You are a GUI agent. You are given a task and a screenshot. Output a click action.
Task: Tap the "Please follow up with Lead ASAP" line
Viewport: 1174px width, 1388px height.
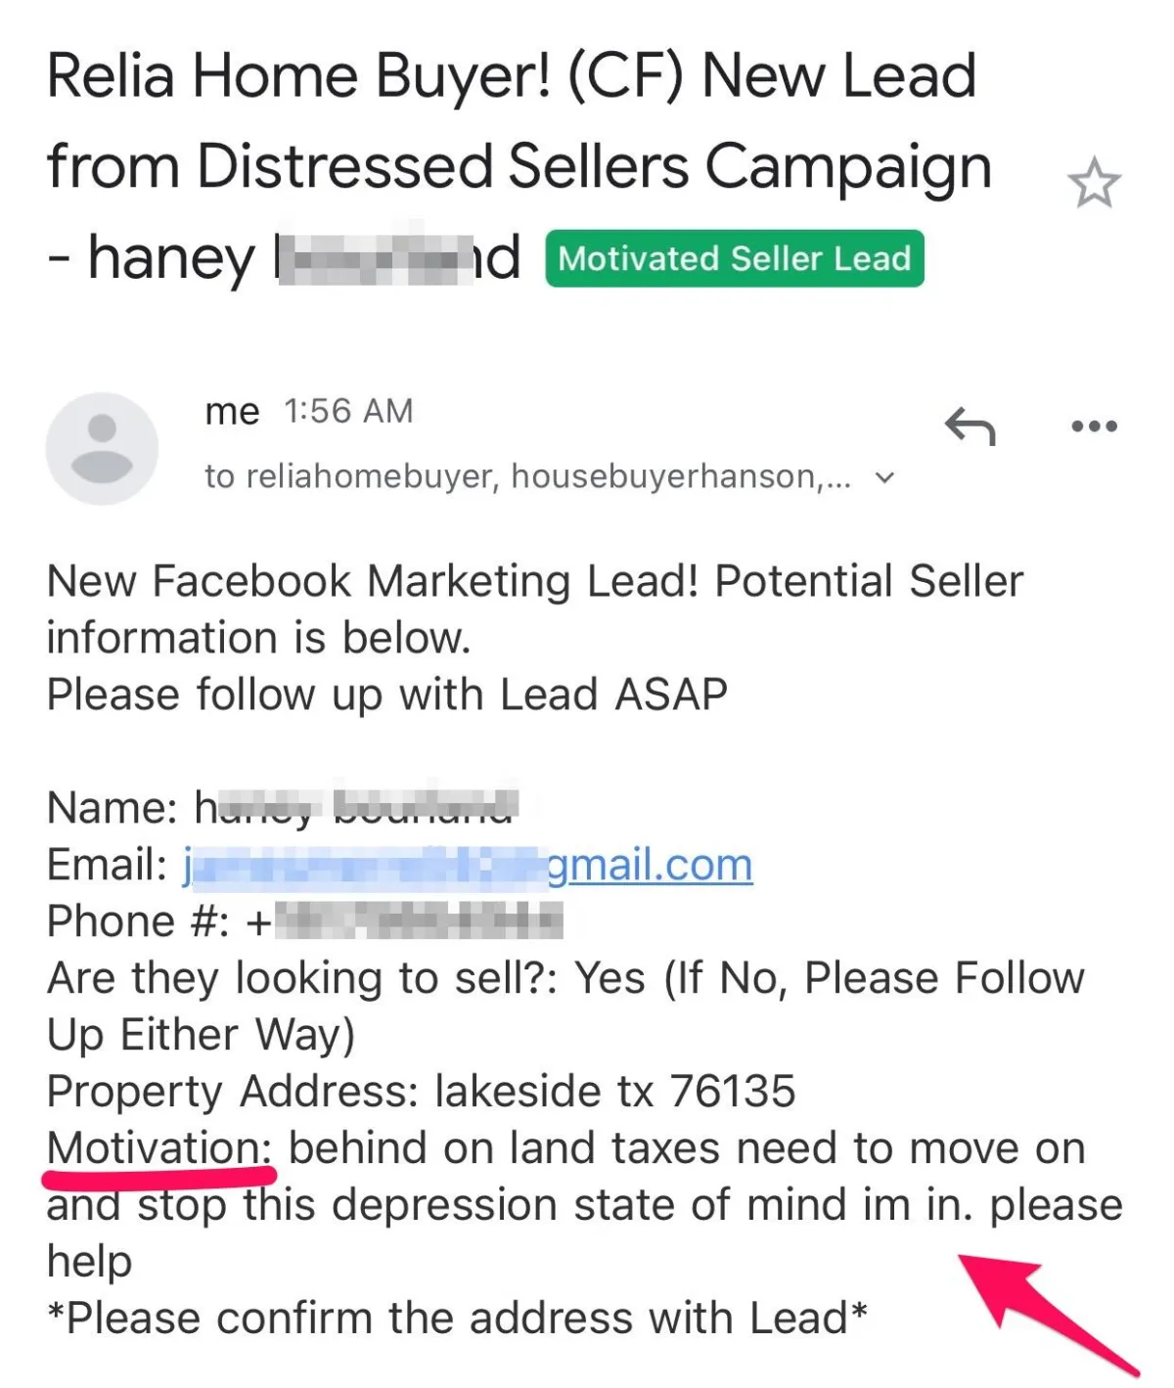pyautogui.click(x=387, y=695)
